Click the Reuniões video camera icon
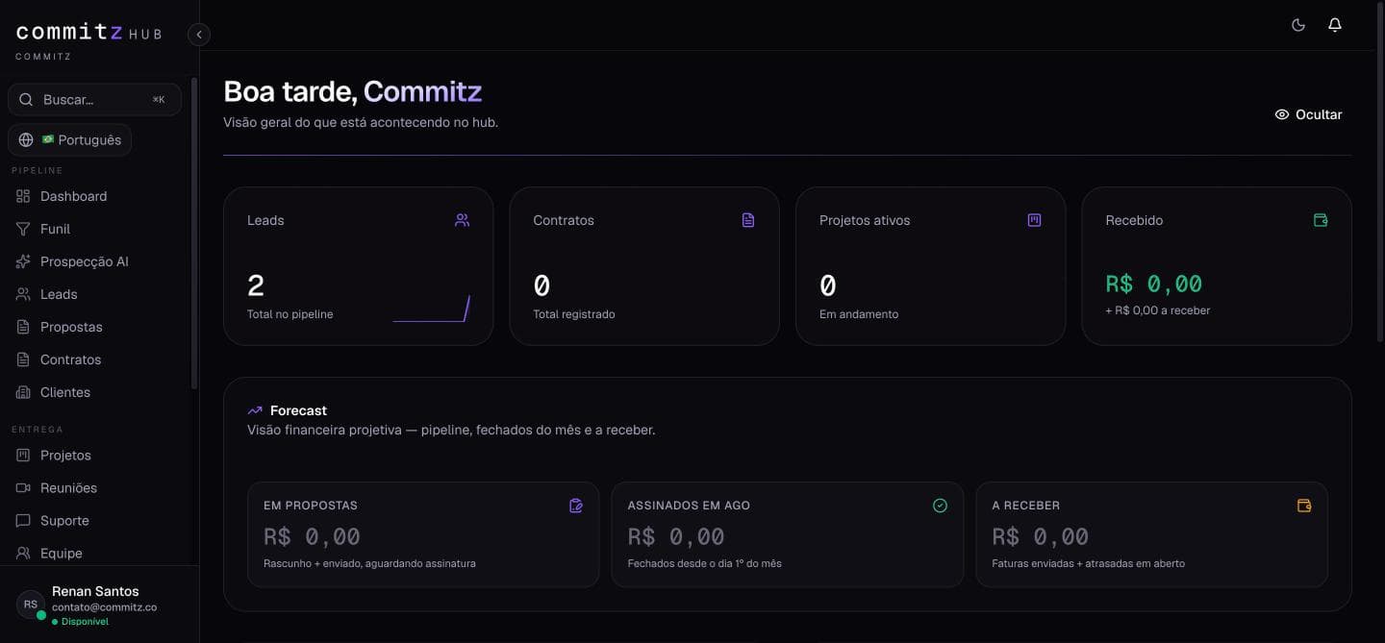This screenshot has width=1385, height=643. (23, 487)
